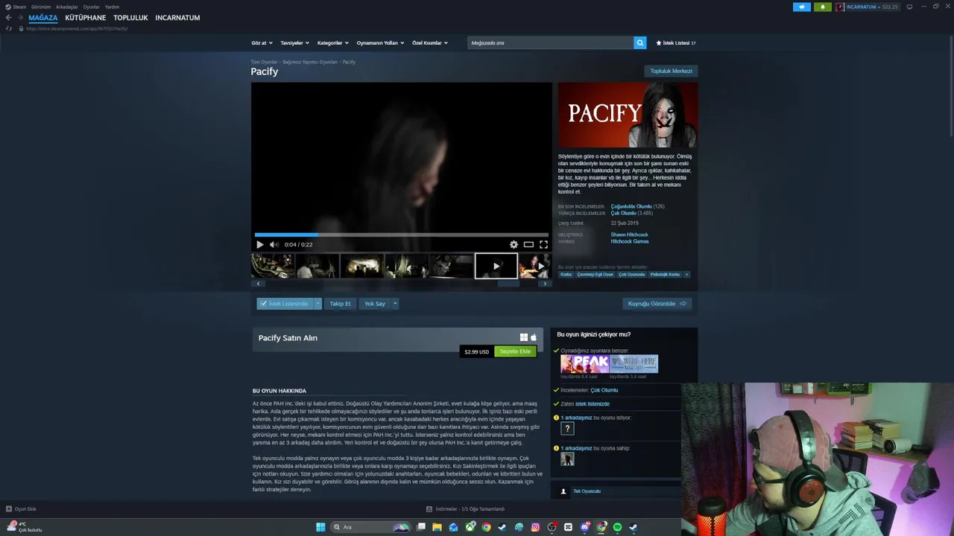Add a tag with plus button

point(686,274)
